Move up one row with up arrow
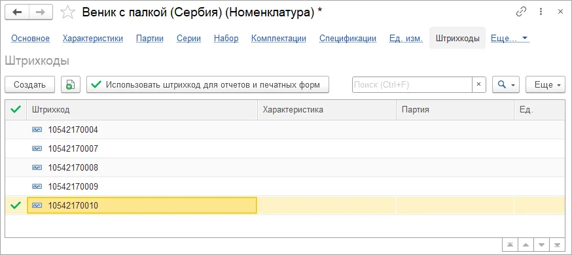The width and height of the screenshot is (572, 255). click(526, 245)
